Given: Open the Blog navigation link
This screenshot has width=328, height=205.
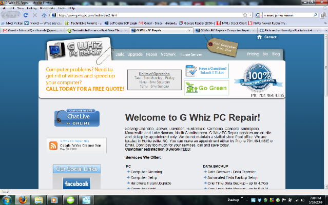Looking at the screenshot, I should 276,54.
